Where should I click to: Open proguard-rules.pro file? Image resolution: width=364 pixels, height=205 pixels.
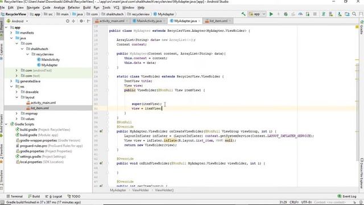pos(49,146)
